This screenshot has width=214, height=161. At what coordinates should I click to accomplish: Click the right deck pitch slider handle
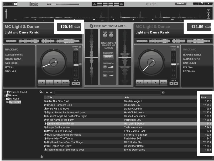point(174,64)
